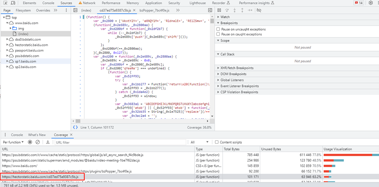Close the Coverage drawer tab
Viewport: 379px width, 187px height.
[72, 135]
